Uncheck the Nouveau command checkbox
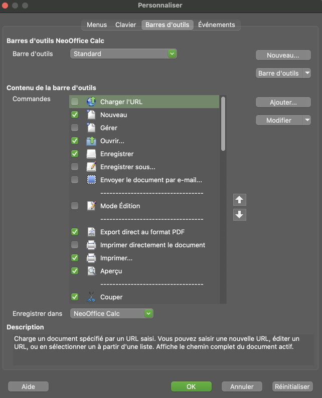Viewport: 322px width, 398px height. pos(75,115)
